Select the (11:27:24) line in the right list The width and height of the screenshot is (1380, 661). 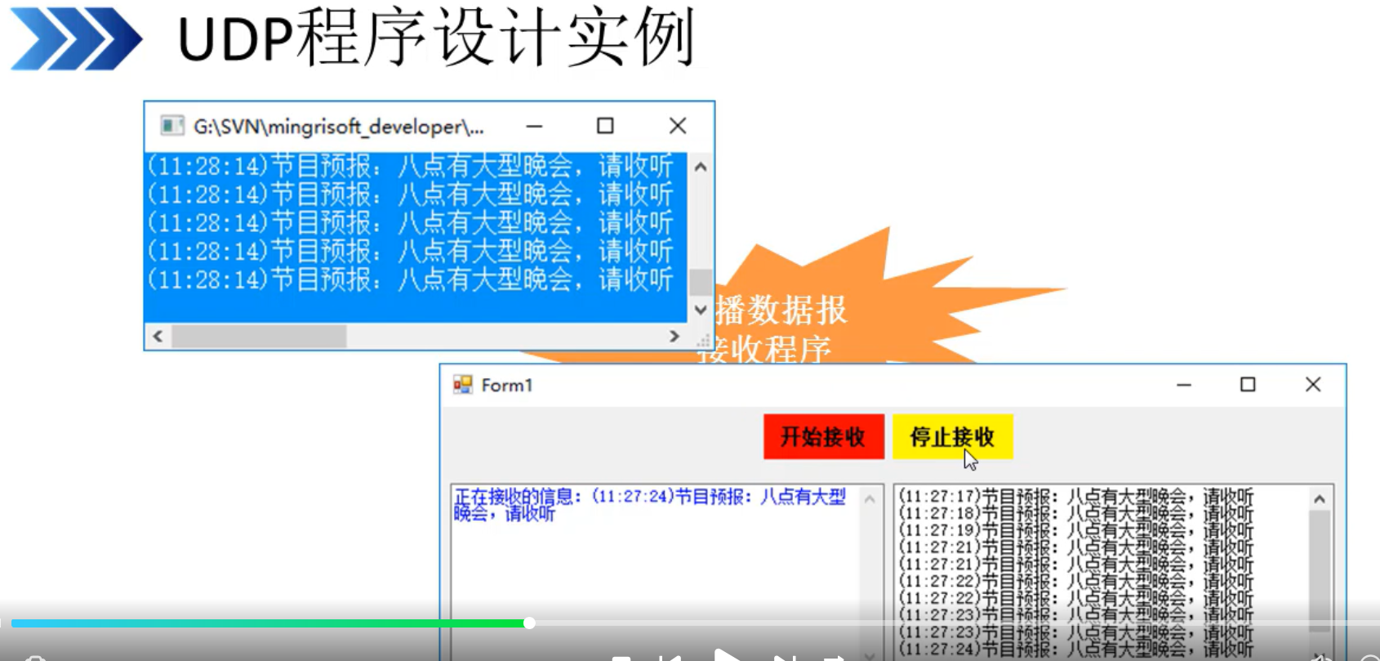[x=1075, y=650]
